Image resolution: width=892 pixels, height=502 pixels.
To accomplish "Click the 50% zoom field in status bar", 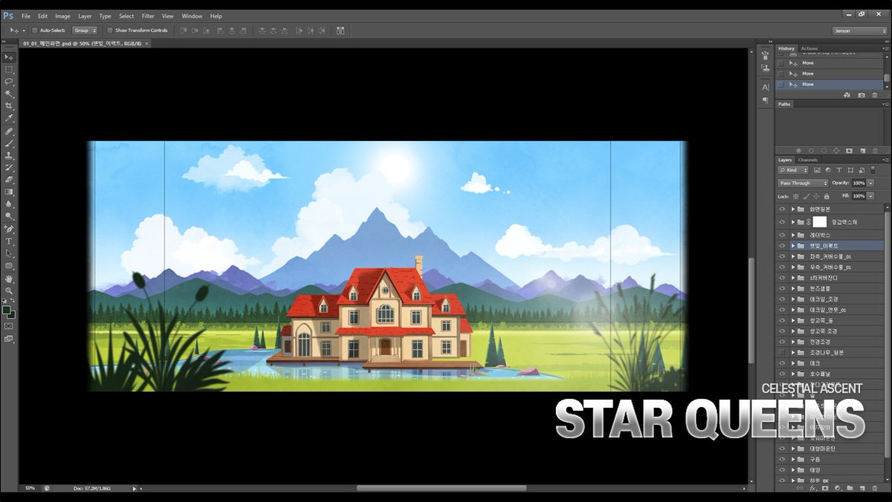I will (30, 488).
